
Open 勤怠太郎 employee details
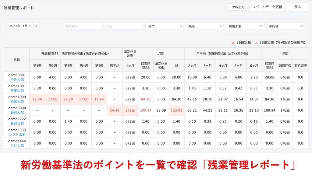click(17, 113)
